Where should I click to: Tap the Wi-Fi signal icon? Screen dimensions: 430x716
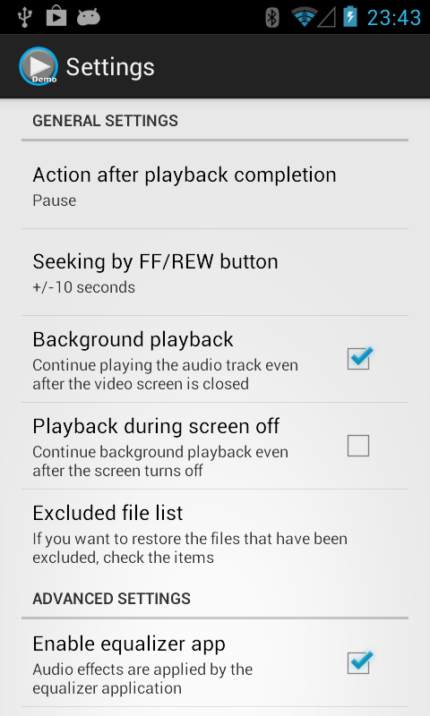[x=305, y=17]
